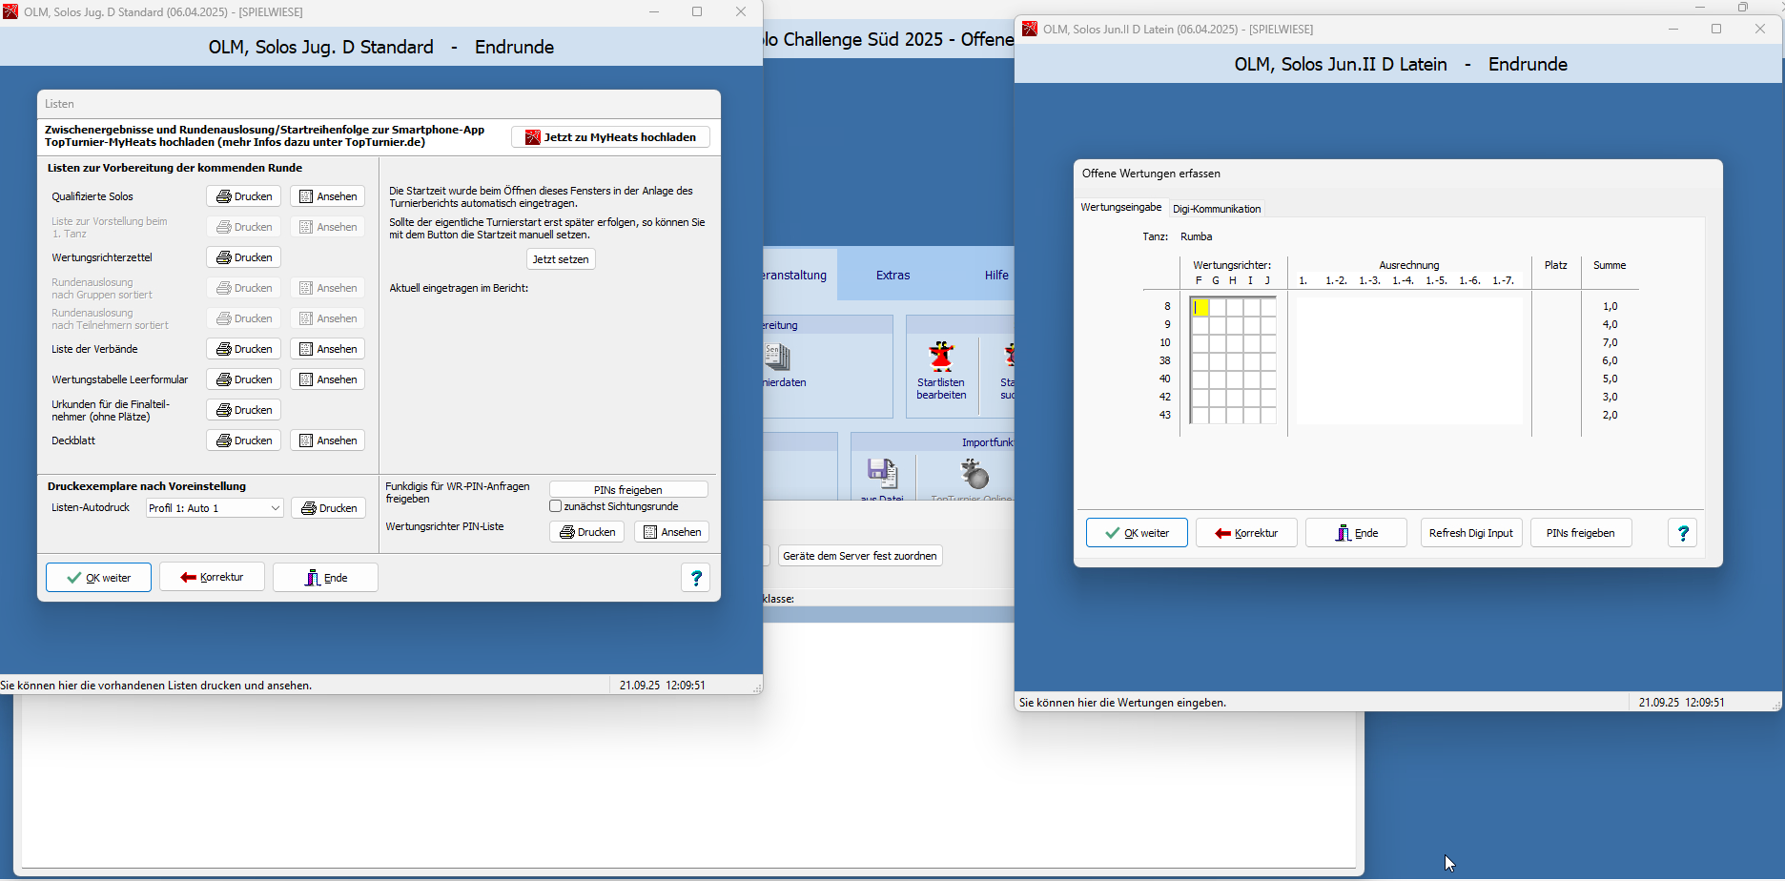This screenshot has width=1785, height=881.
Task: Click the floppy disk import icon
Action: pos(882,474)
